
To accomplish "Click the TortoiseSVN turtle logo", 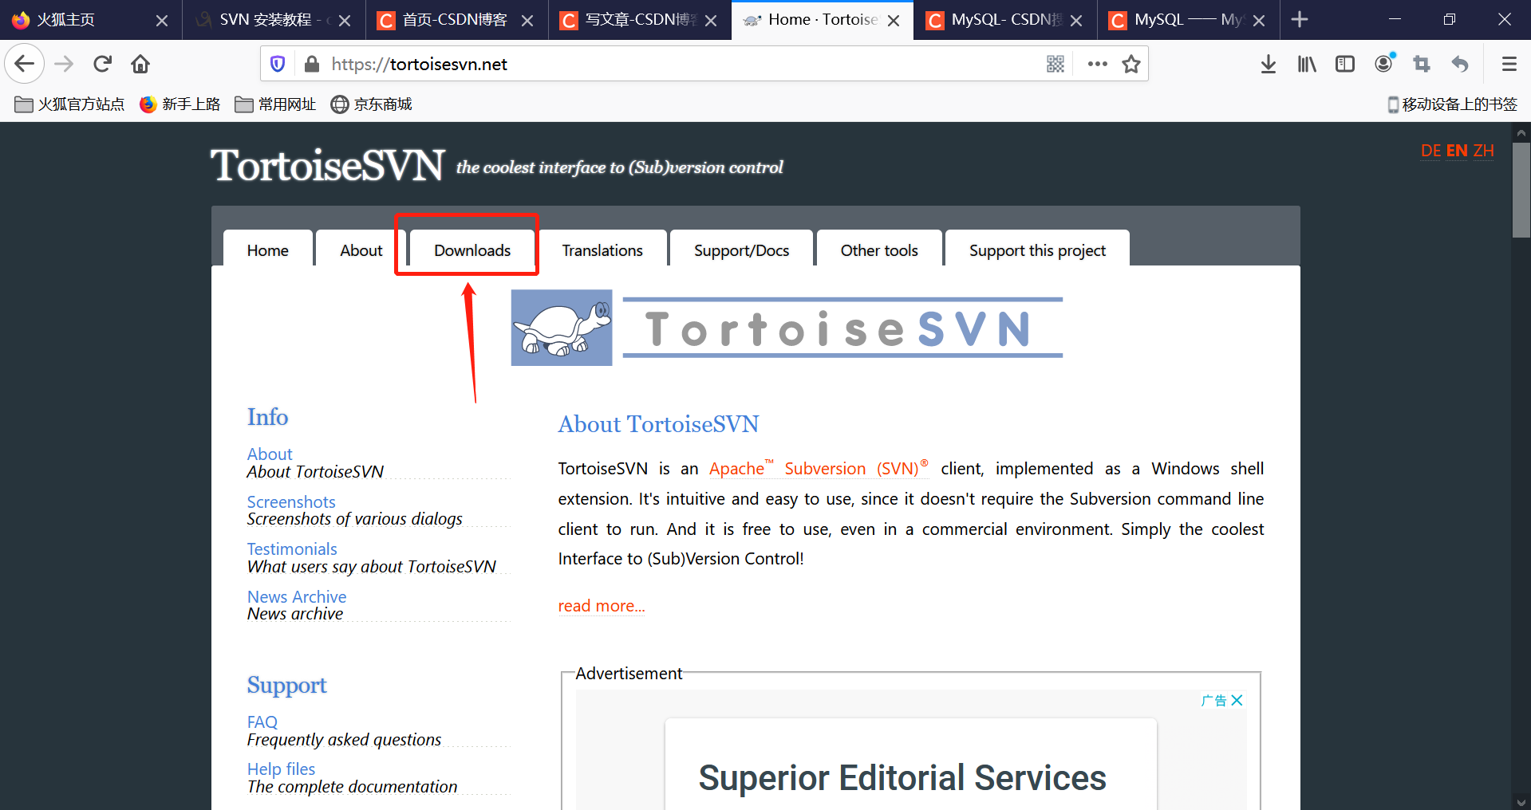I will (x=561, y=327).
